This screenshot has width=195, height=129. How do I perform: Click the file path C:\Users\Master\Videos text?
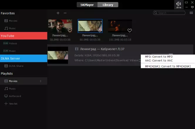tap(106, 60)
